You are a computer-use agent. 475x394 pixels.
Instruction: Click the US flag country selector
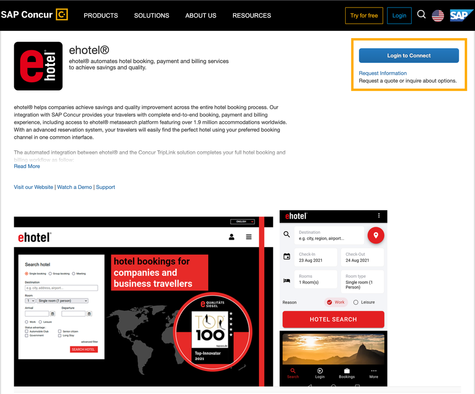tap(438, 15)
